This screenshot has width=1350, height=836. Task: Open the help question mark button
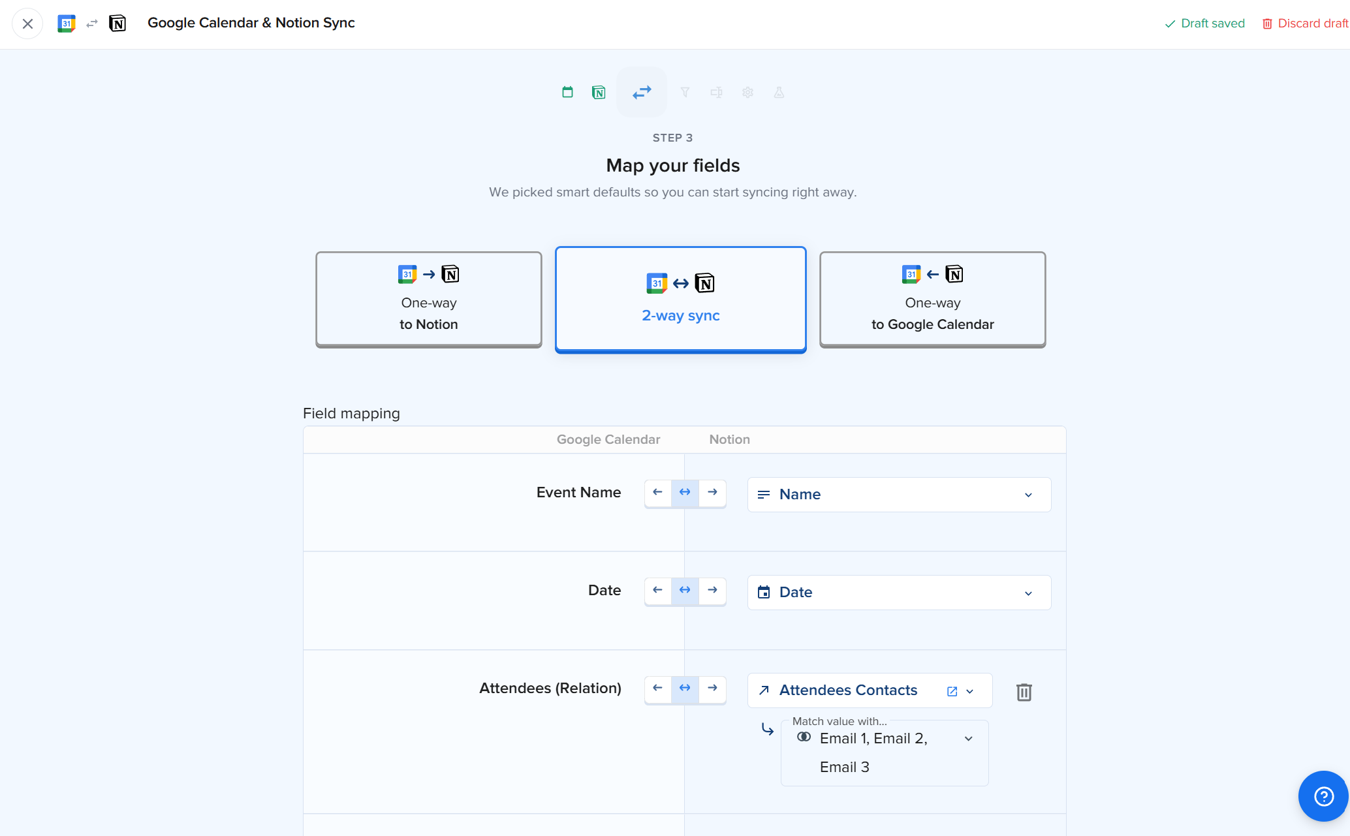pyautogui.click(x=1323, y=796)
